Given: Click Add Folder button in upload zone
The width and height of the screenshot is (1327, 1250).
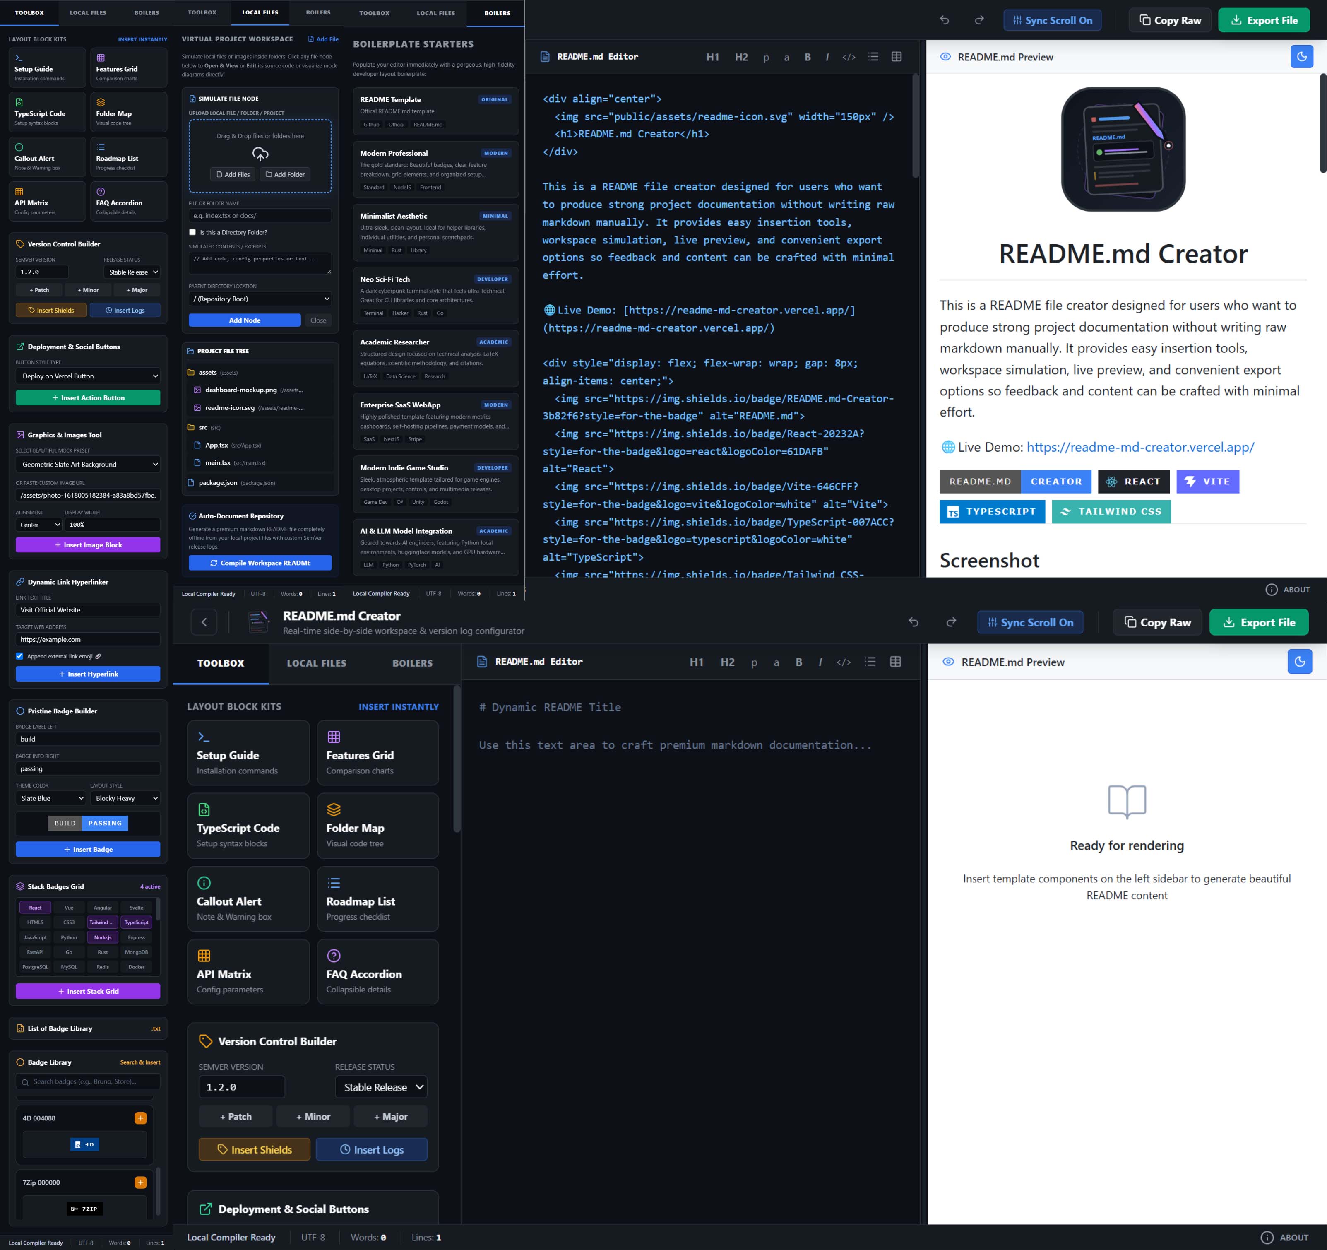Looking at the screenshot, I should 285,174.
